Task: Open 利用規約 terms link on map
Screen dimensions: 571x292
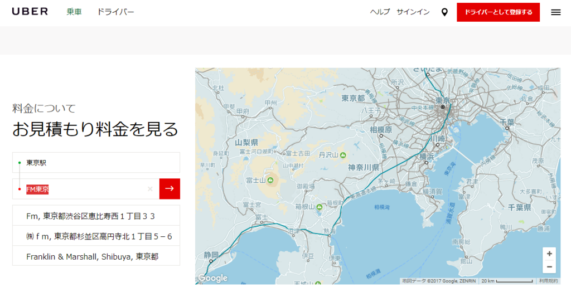Action: 549,281
